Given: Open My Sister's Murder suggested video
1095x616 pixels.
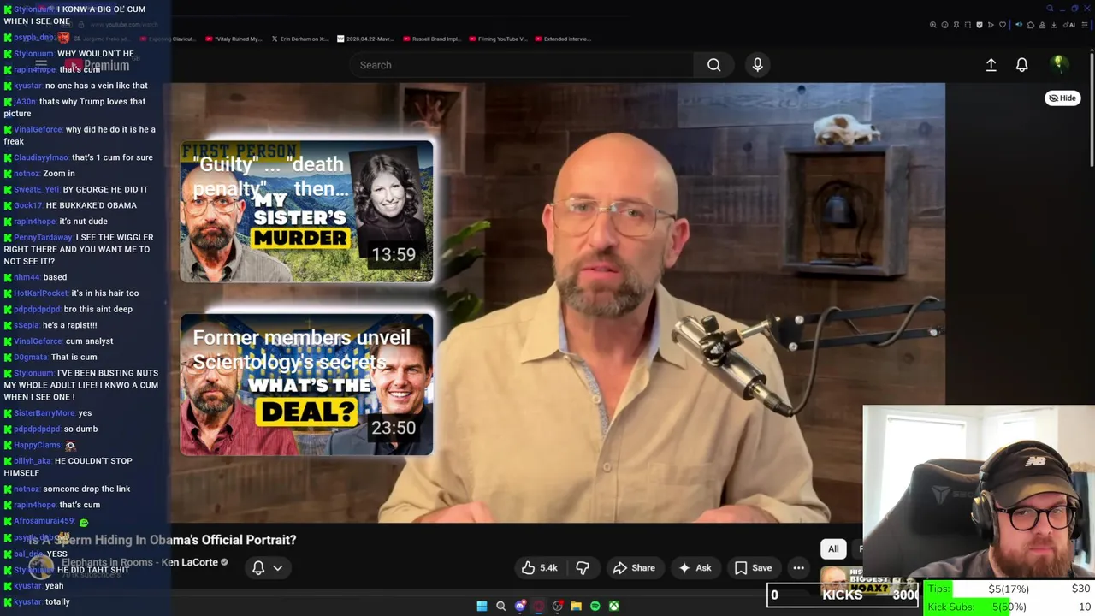Looking at the screenshot, I should [306, 211].
